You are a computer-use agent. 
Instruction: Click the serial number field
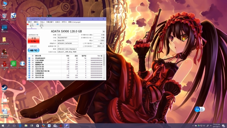(67, 38)
